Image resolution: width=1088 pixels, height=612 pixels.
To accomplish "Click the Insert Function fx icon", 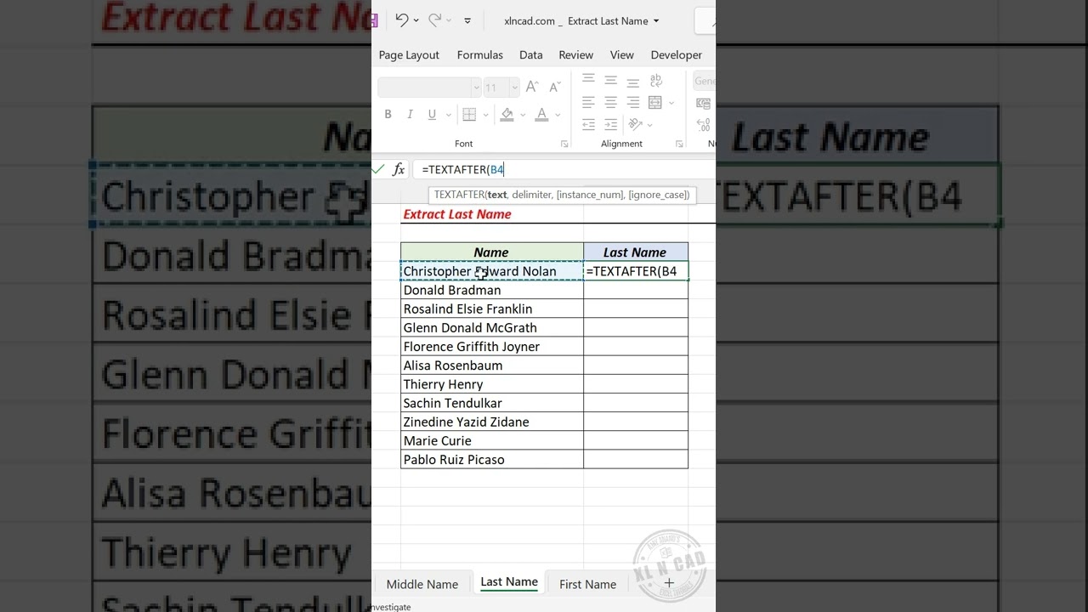I will point(399,169).
